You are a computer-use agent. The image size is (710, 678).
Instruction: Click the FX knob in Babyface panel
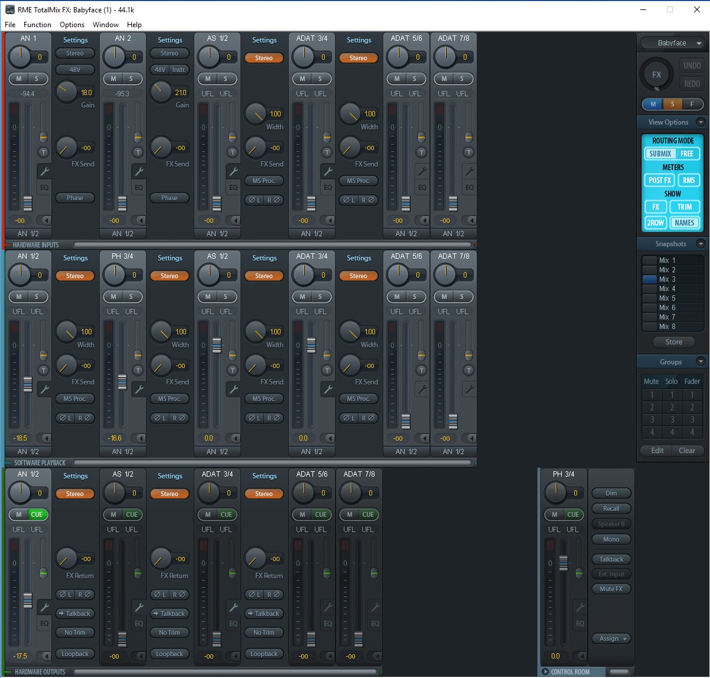[656, 75]
